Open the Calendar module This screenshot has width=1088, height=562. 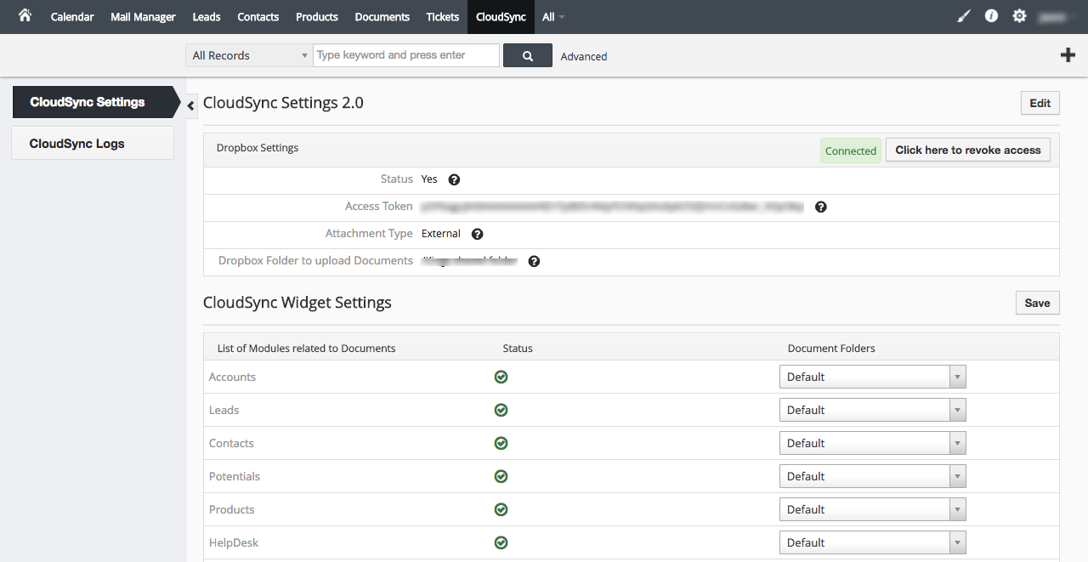pos(72,17)
